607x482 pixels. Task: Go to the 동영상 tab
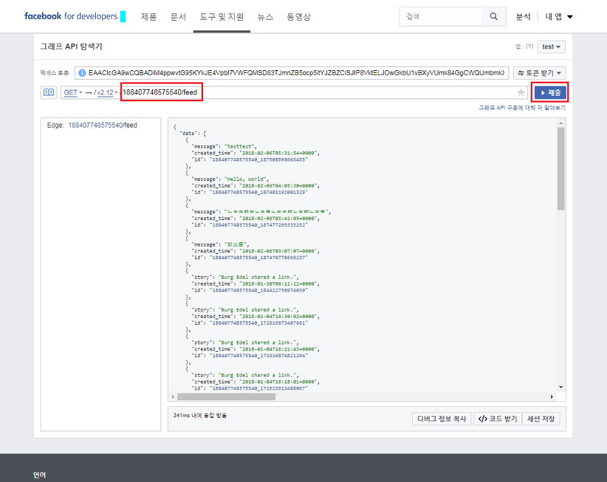tap(299, 17)
